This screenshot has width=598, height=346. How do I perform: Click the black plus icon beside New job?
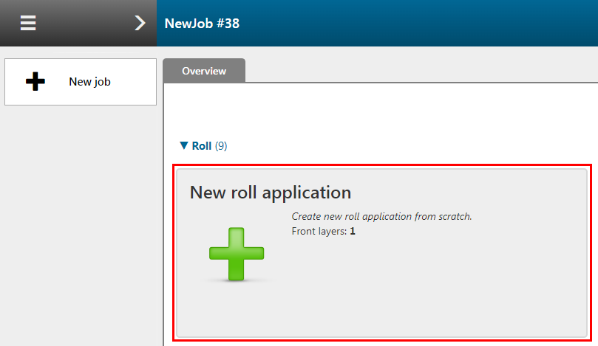[x=35, y=81]
